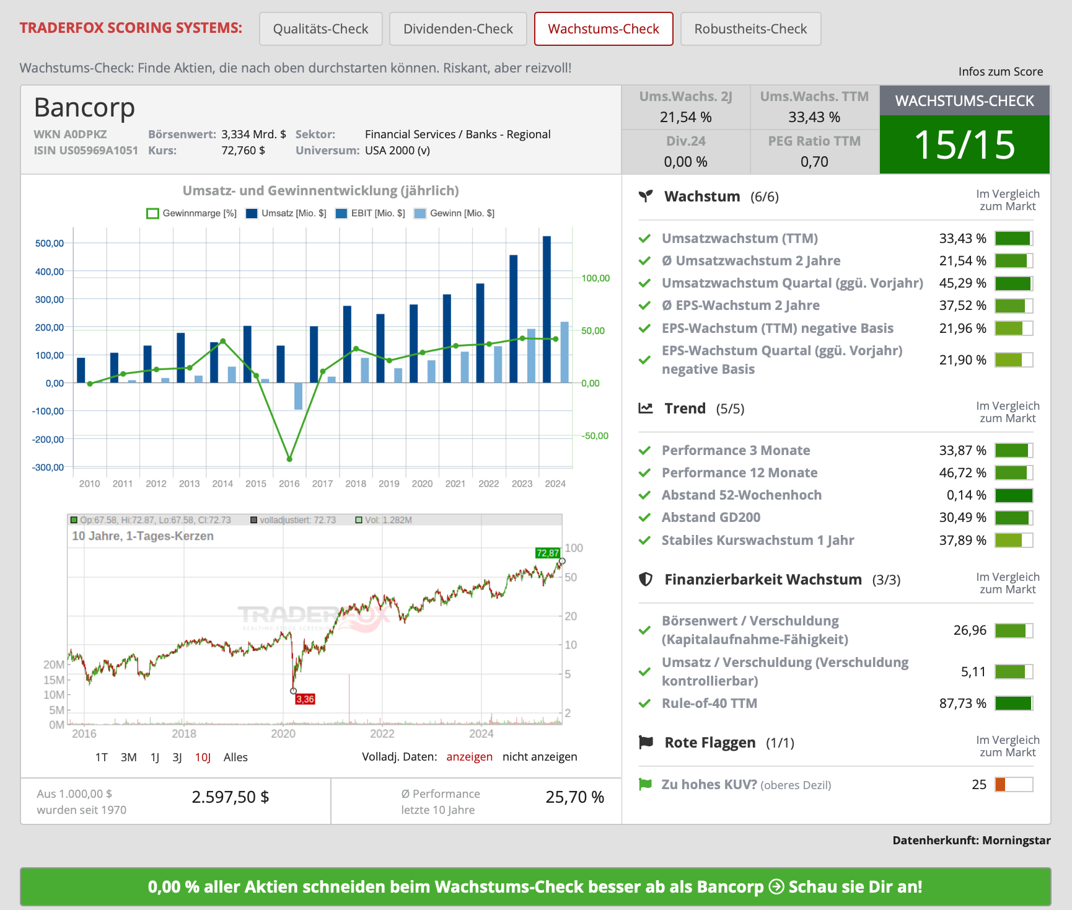Set price chart range to Alles
This screenshot has height=910, width=1072.
[x=235, y=757]
